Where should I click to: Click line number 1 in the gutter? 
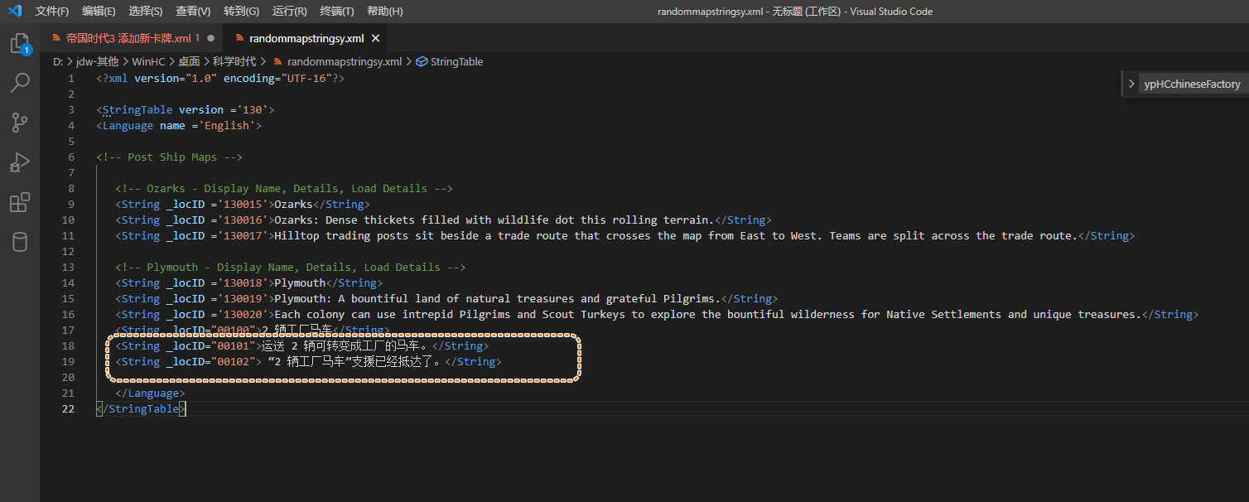coord(71,78)
